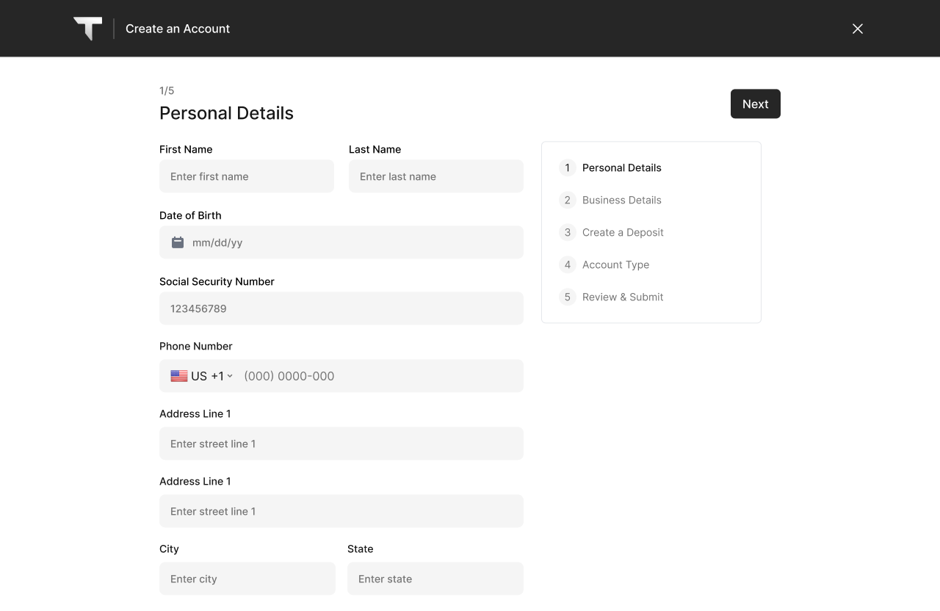The width and height of the screenshot is (940, 611).
Task: Click the calendar icon in Date of Birth
Action: [178, 242]
